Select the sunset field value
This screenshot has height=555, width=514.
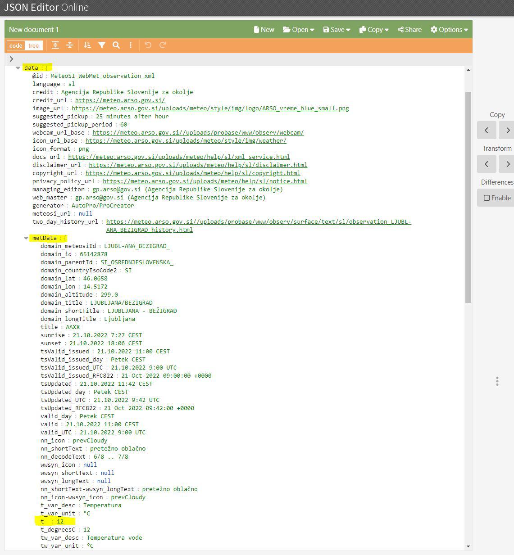(x=105, y=343)
